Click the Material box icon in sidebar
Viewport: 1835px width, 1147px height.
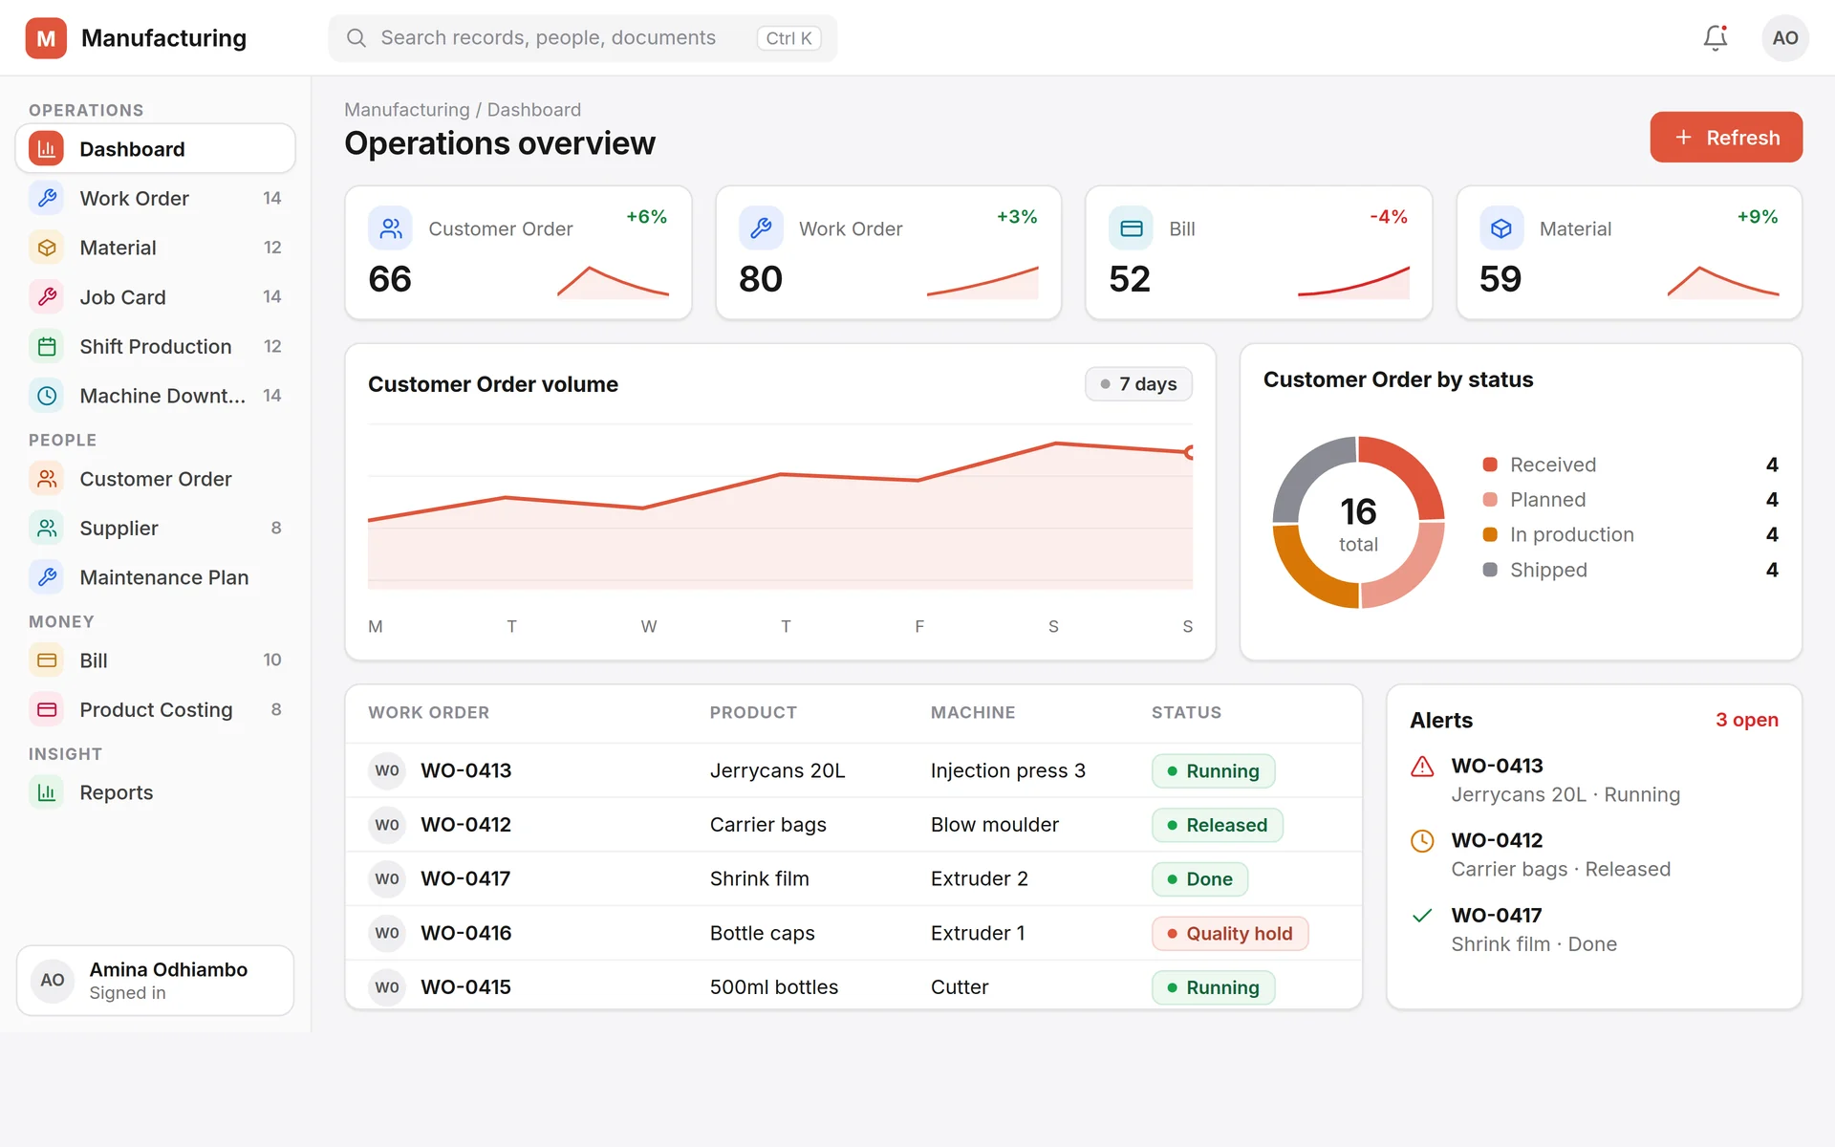pyautogui.click(x=47, y=248)
